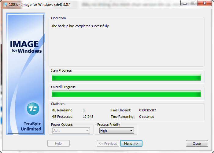The width and height of the screenshot is (214, 153).
Task: Click the IMAGE for Windows banner logo
Action: [x=26, y=47]
